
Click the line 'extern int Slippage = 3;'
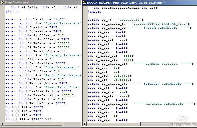29,59
